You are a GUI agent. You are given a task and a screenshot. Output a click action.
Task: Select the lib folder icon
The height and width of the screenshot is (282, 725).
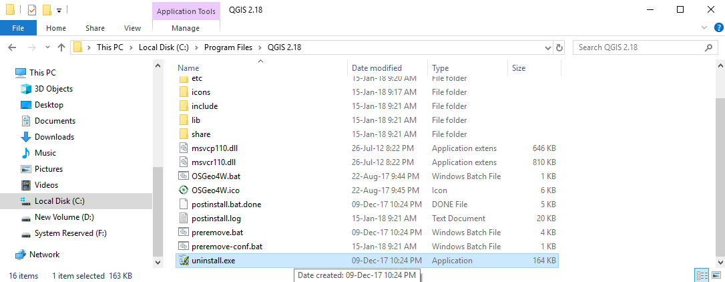(184, 120)
